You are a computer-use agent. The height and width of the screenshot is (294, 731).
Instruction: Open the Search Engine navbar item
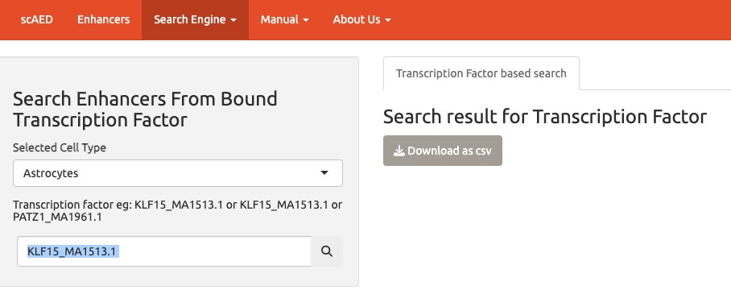tap(195, 19)
